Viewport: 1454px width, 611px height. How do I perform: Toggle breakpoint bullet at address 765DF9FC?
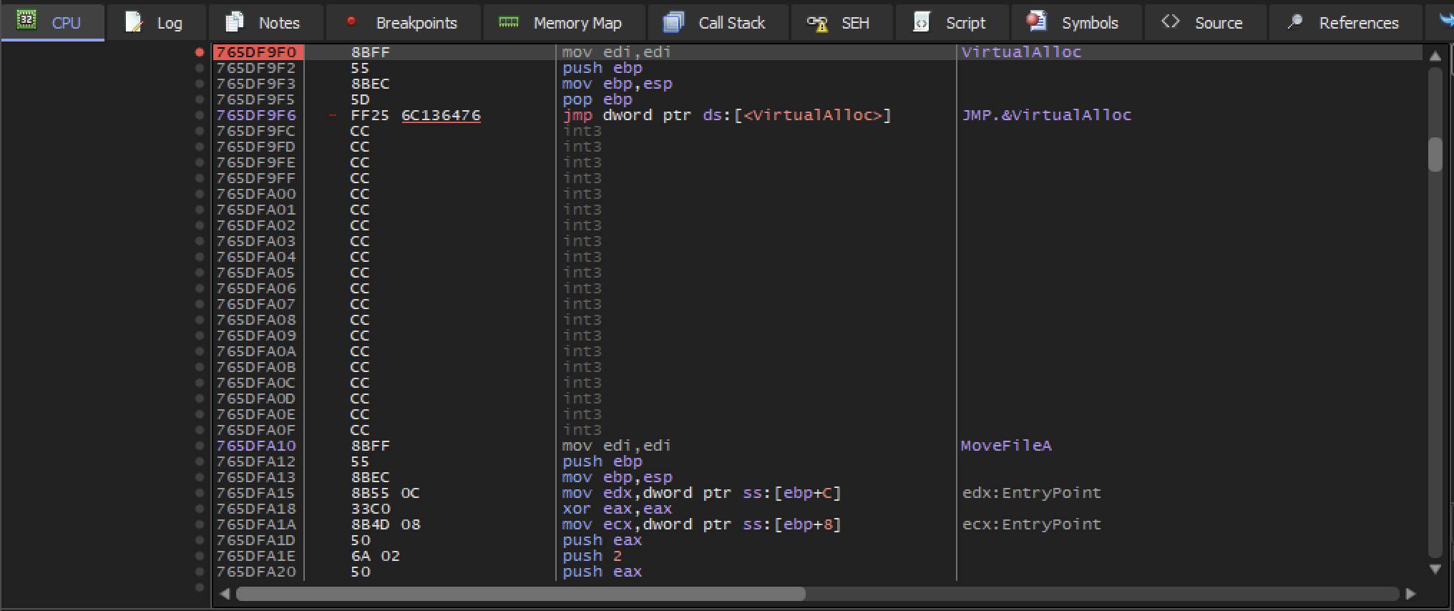pos(200,131)
